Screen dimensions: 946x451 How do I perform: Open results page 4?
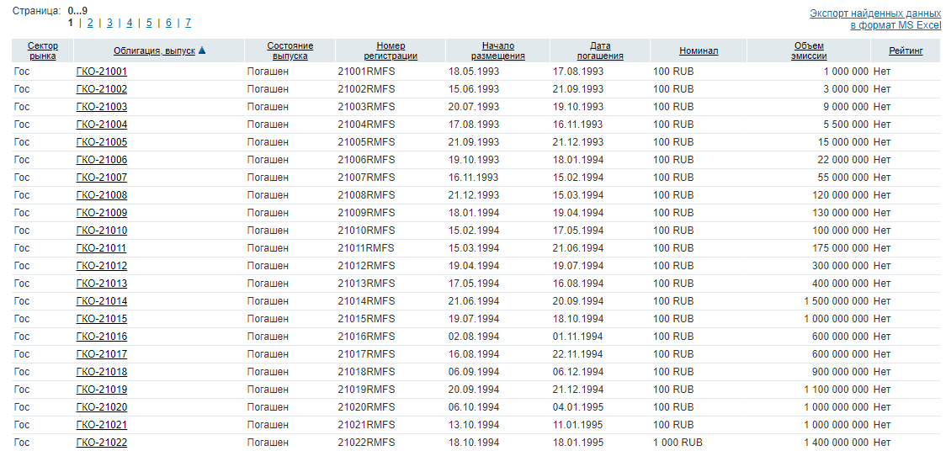[x=130, y=23]
